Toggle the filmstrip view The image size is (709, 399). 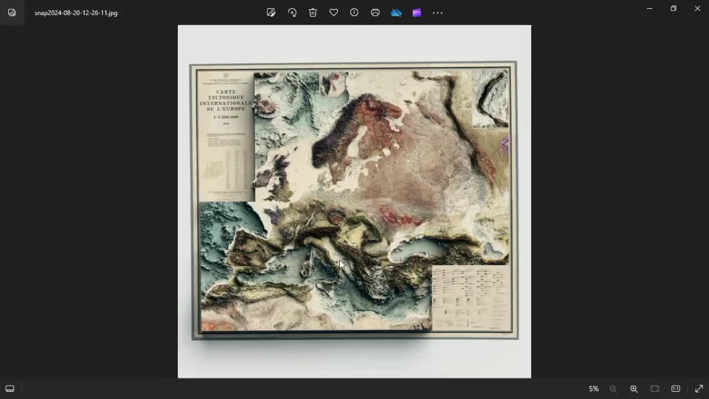click(10, 388)
